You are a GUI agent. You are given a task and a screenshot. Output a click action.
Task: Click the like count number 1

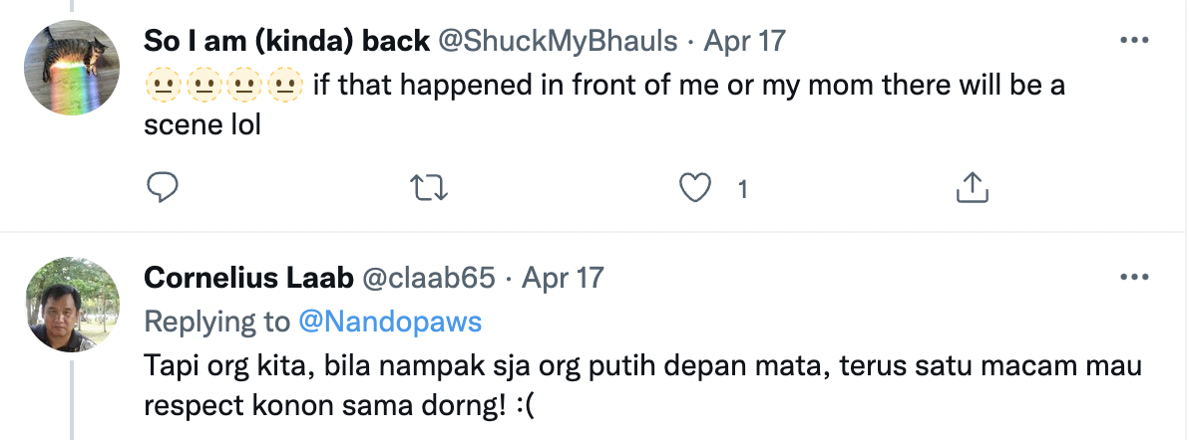coord(742,188)
